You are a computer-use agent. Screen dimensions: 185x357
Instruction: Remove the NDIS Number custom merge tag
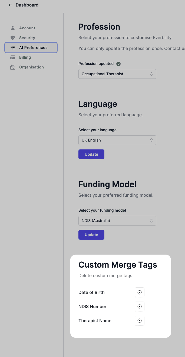pyautogui.click(x=140, y=306)
